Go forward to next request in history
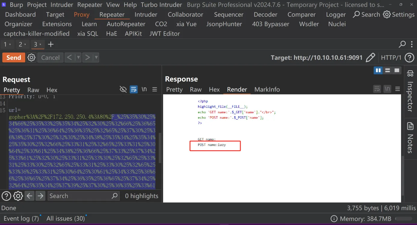The height and width of the screenshot is (225, 417). pyautogui.click(x=87, y=57)
